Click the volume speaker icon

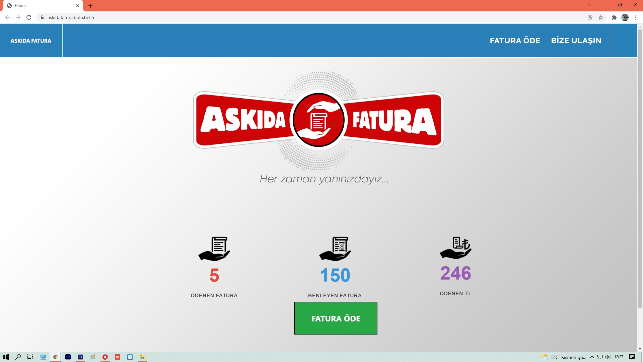[x=608, y=357]
